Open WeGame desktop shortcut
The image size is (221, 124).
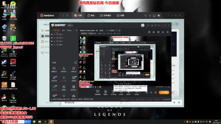pyautogui.click(x=4, y=74)
